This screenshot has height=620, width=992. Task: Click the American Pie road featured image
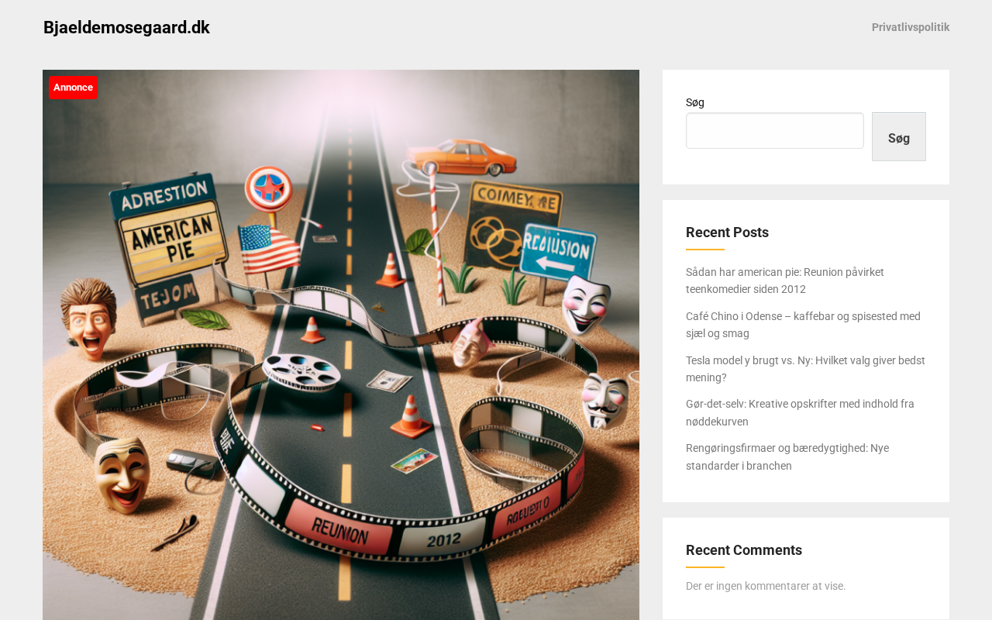pyautogui.click(x=341, y=345)
